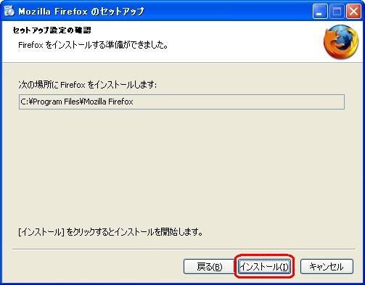Viewport: 365px width, 285px height.
Task: Click the 戻る(B) back button
Action: [210, 267]
